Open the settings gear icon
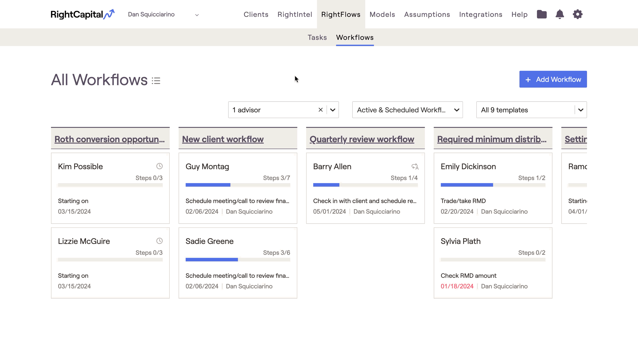 point(577,14)
